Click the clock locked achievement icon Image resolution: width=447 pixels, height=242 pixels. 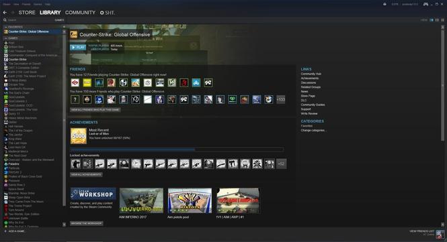point(136,164)
